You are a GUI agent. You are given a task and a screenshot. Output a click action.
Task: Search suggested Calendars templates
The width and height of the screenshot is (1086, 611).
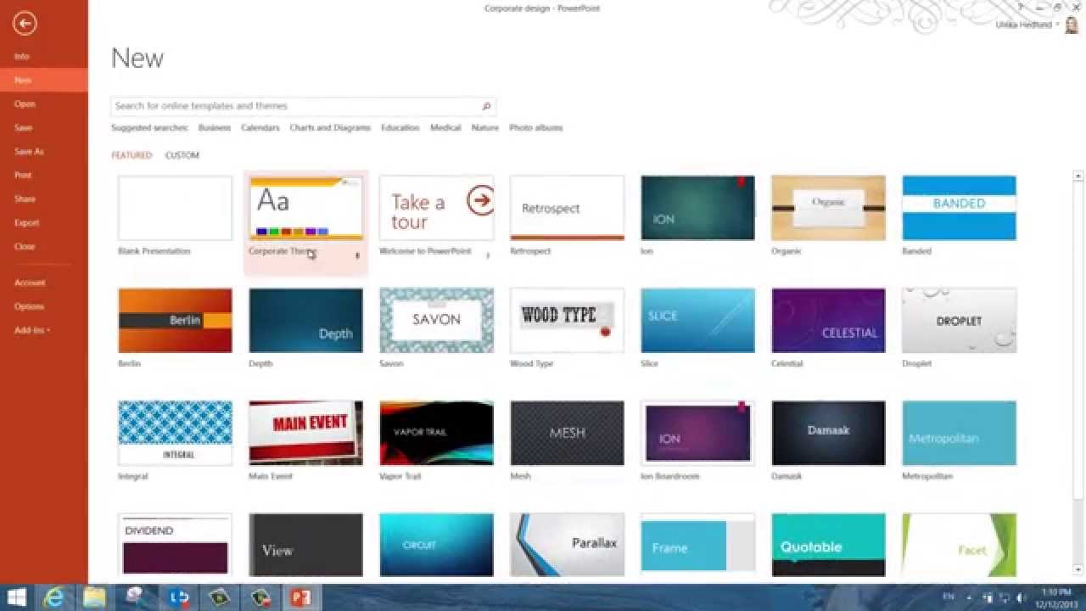(x=260, y=128)
